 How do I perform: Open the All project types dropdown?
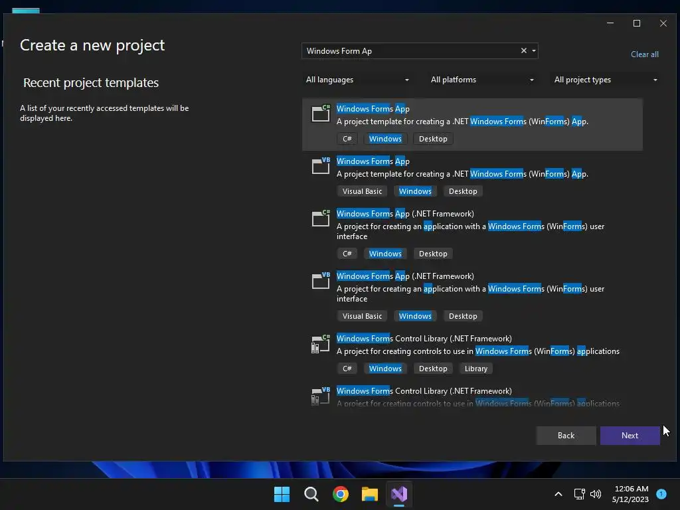606,80
